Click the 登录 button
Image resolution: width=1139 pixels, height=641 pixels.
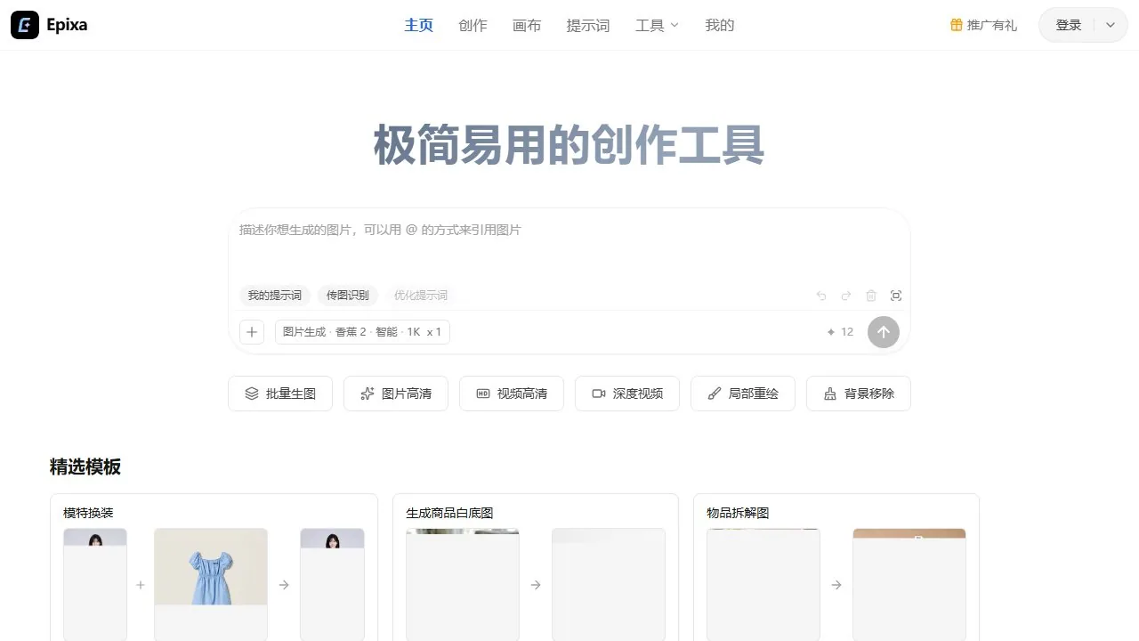pos(1068,25)
